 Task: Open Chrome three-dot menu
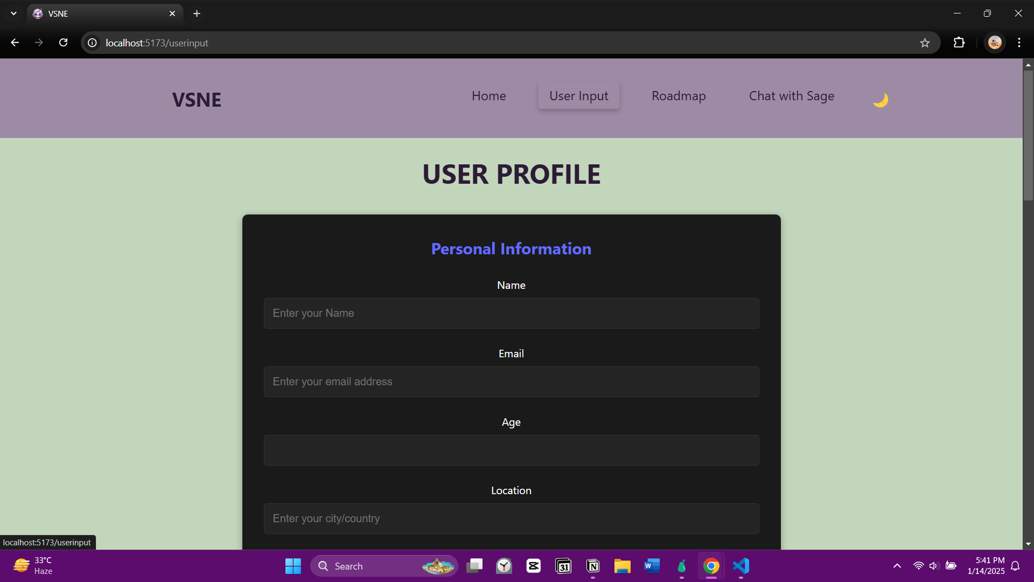[x=1019, y=43]
